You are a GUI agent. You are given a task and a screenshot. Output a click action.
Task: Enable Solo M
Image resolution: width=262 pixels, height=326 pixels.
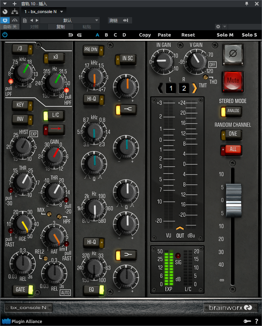(x=225, y=35)
